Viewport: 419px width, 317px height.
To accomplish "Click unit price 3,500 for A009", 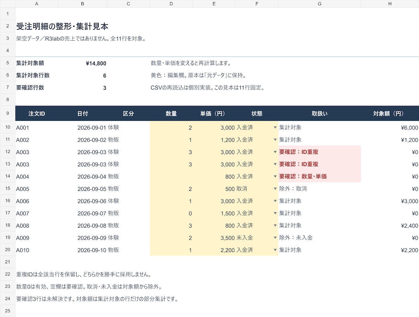I will pos(214,238).
